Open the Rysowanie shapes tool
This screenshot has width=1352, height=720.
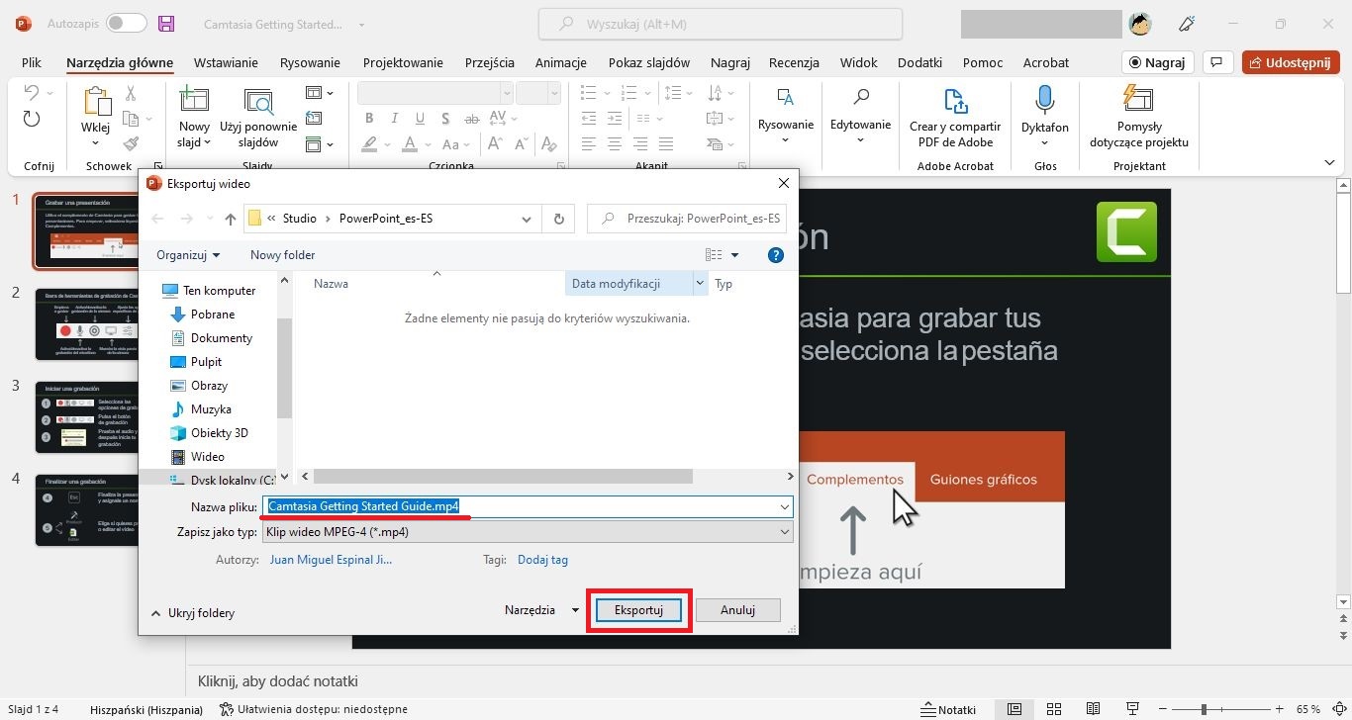[x=786, y=98]
